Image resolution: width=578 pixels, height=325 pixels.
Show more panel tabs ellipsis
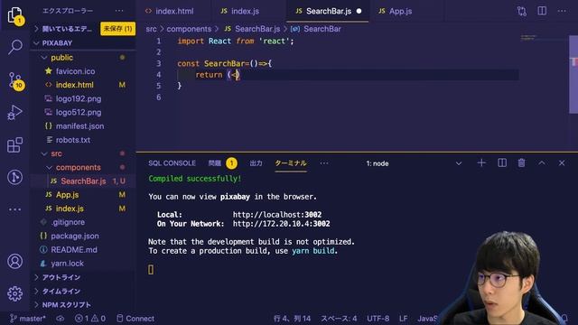click(x=324, y=162)
